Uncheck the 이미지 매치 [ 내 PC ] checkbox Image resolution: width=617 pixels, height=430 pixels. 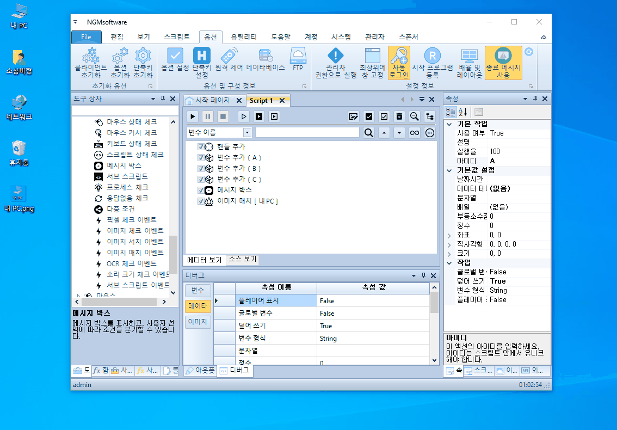tap(201, 201)
